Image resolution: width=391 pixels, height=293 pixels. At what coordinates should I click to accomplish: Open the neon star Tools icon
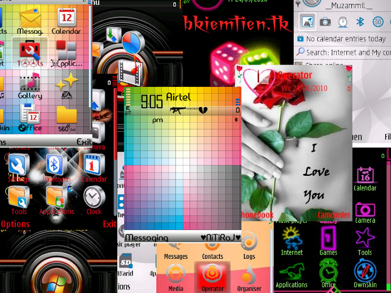pos(365,238)
